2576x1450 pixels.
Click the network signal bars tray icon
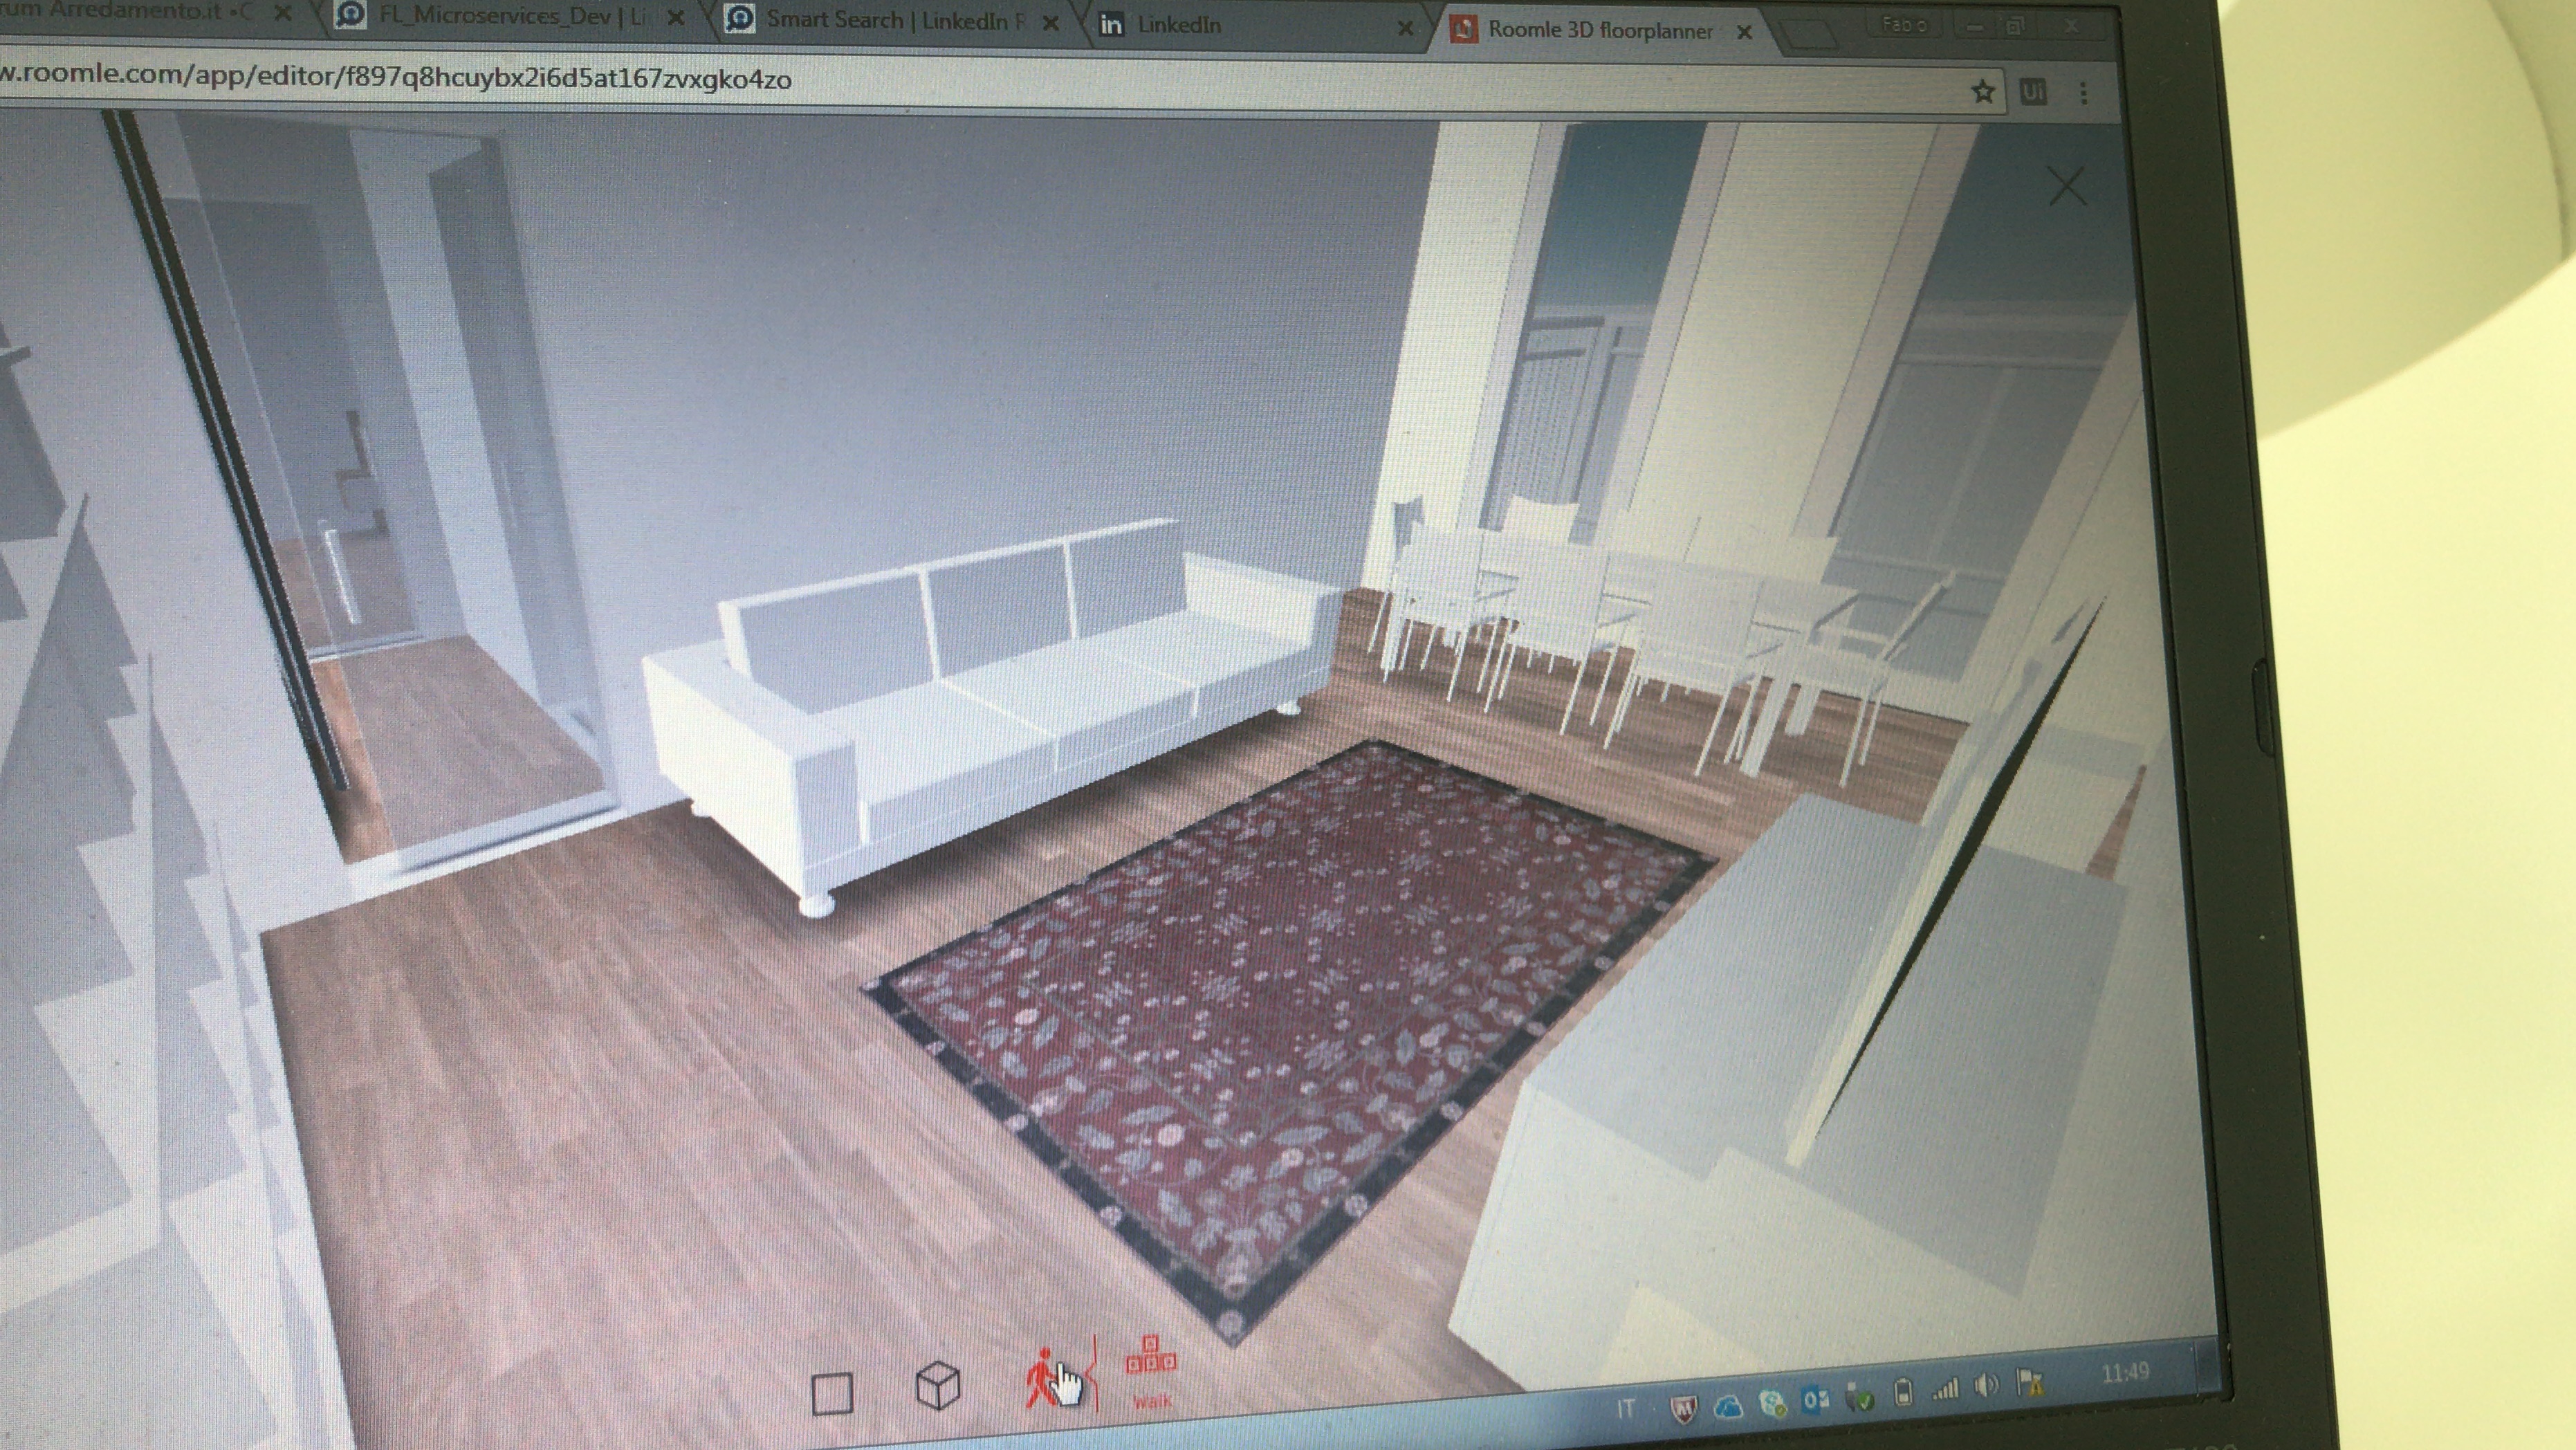click(x=1945, y=1389)
